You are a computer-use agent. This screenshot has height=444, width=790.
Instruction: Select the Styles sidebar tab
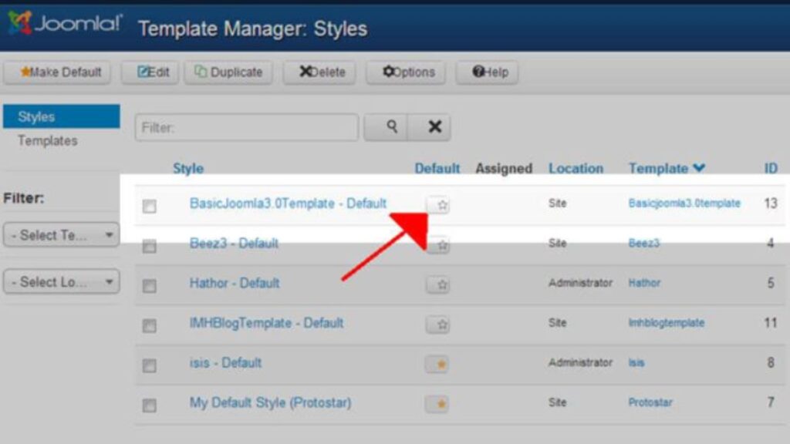(x=62, y=116)
